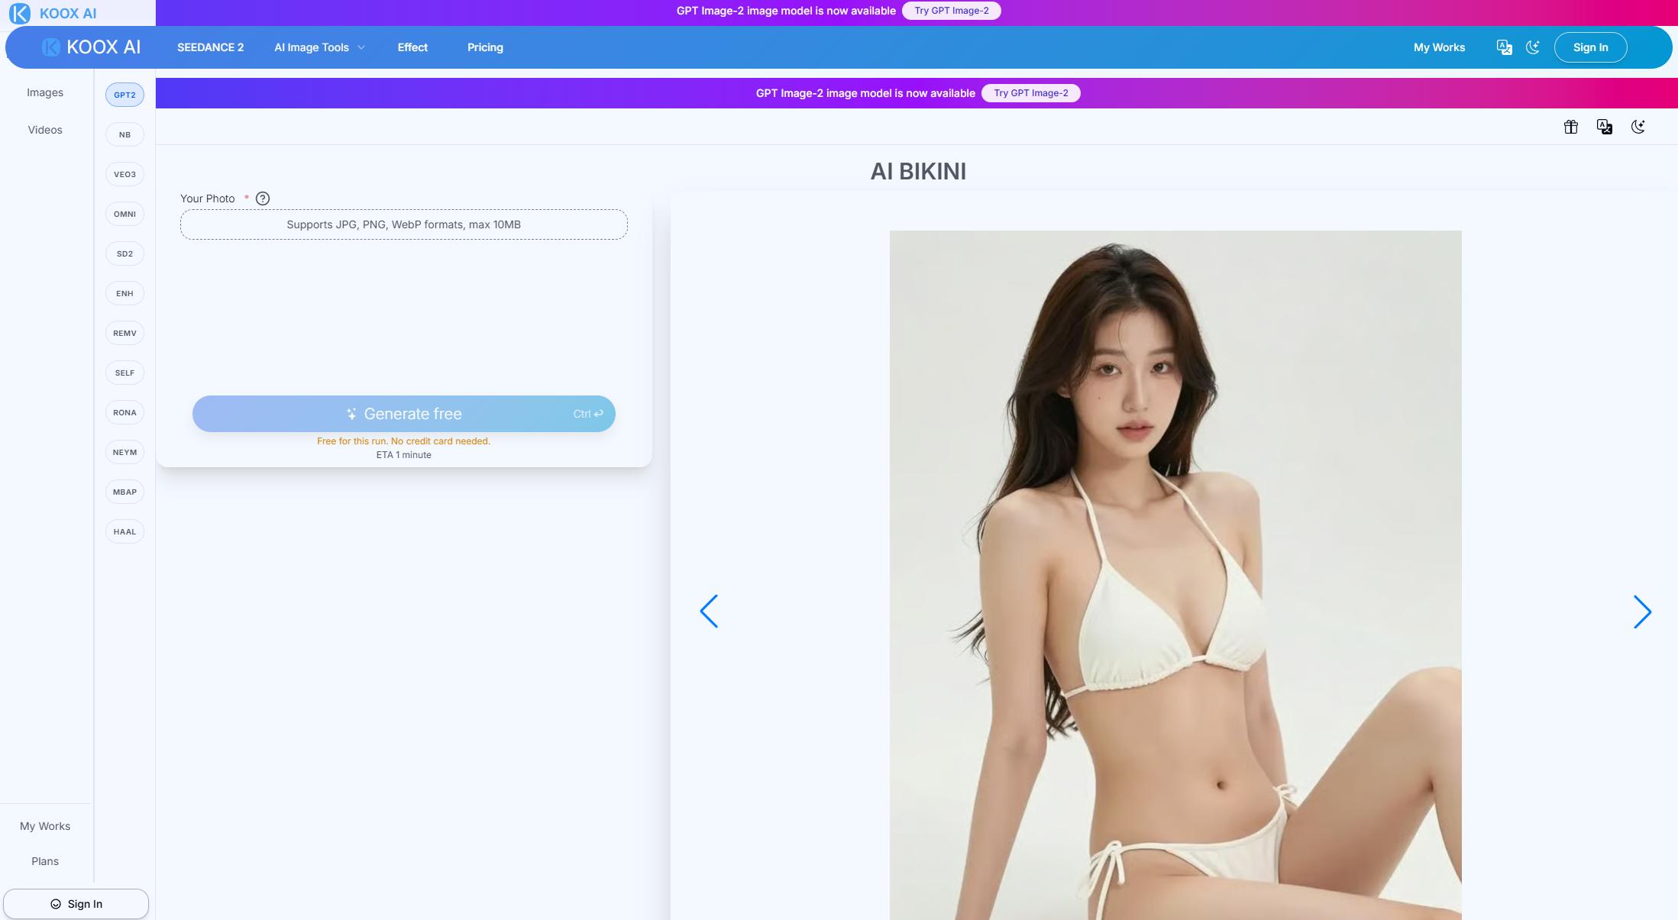Open the SEEDANCE 2 menu item

coord(210,47)
